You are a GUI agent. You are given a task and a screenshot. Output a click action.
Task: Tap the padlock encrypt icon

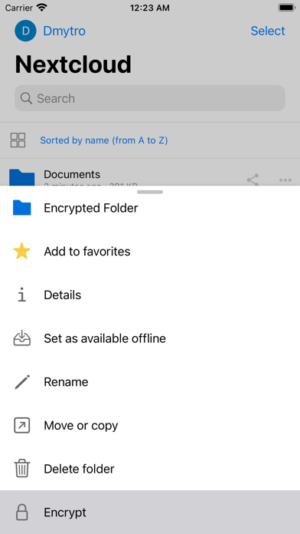[x=22, y=513]
